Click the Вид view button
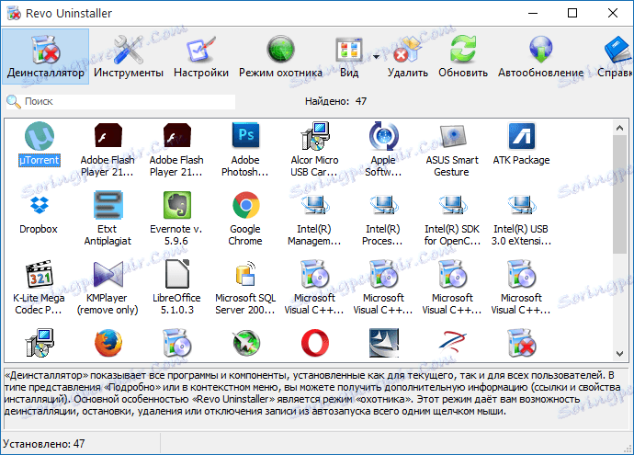This screenshot has height=455, width=634. [x=349, y=56]
